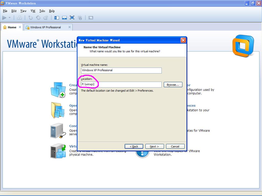Click the Connect to Remote Server icon

tap(58, 131)
